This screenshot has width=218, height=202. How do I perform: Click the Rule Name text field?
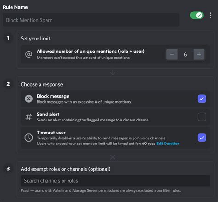[91, 20]
